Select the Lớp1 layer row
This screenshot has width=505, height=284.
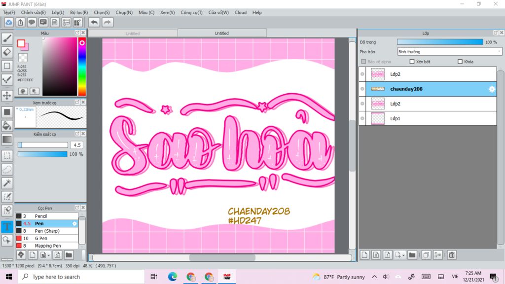pyautogui.click(x=428, y=118)
